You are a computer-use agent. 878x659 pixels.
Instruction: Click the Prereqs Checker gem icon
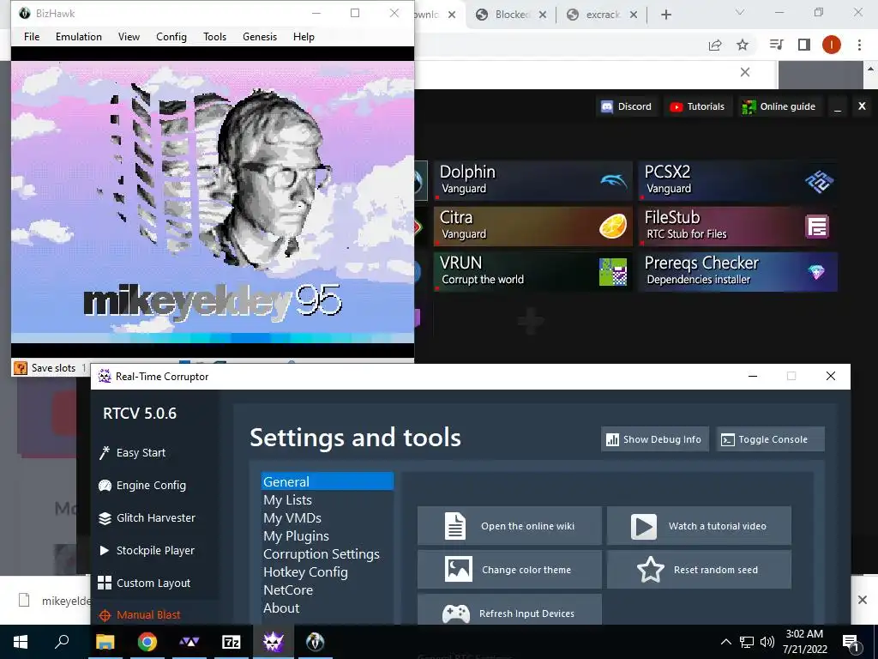point(816,272)
